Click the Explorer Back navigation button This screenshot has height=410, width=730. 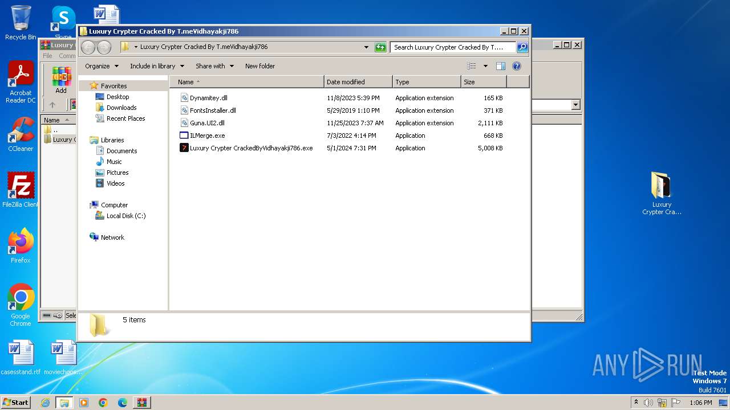pyautogui.click(x=88, y=47)
